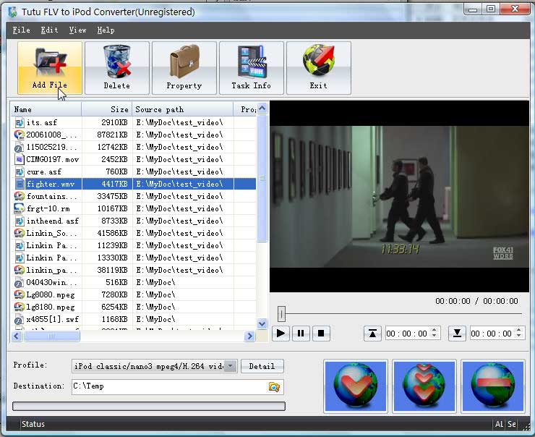Click horizontal scroll right arrow
This screenshot has width=535, height=437.
(x=249, y=336)
